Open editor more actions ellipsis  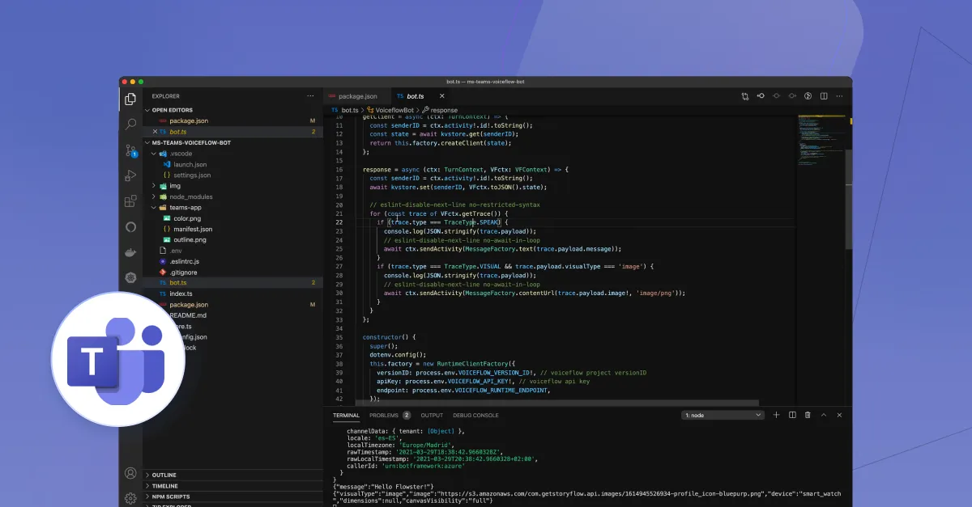840,96
